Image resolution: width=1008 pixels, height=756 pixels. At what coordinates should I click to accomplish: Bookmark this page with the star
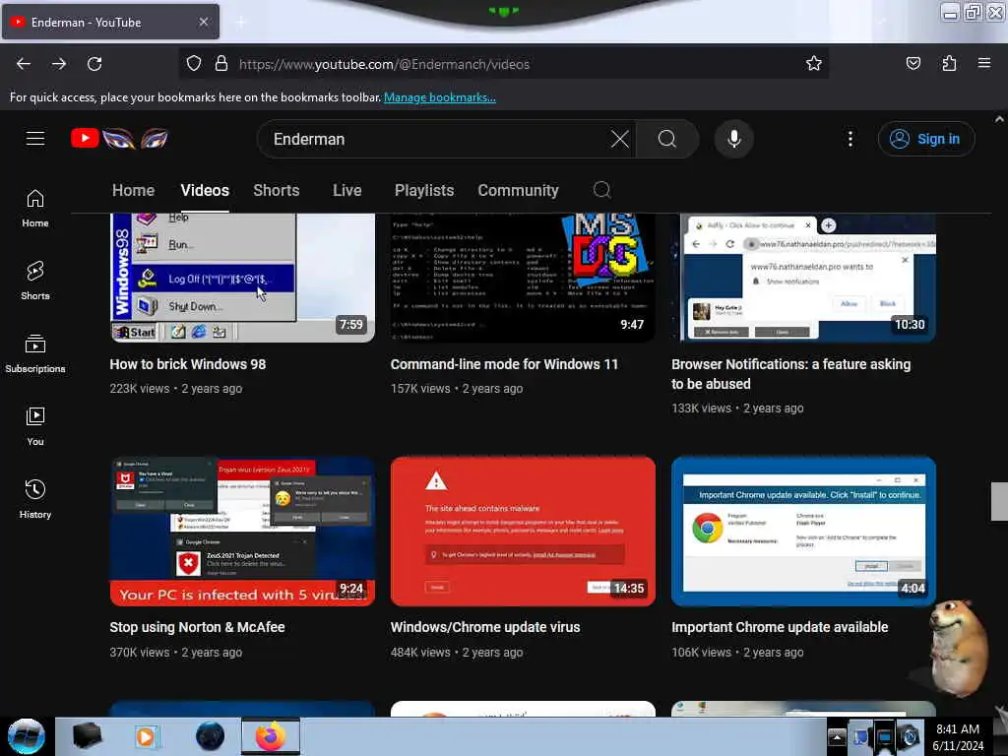click(x=814, y=63)
